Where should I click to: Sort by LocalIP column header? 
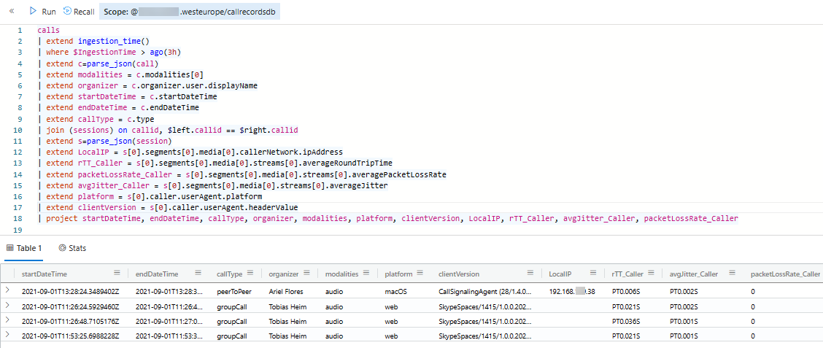[560, 274]
